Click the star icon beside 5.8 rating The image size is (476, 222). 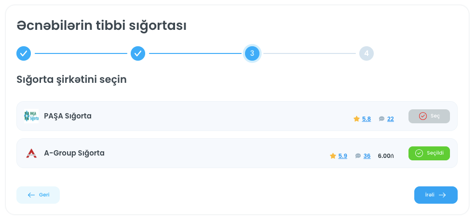(x=356, y=119)
